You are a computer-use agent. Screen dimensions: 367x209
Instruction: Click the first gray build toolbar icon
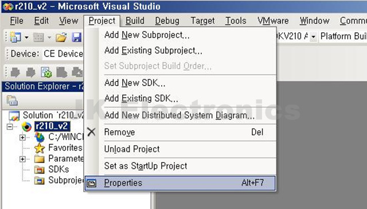15,72
